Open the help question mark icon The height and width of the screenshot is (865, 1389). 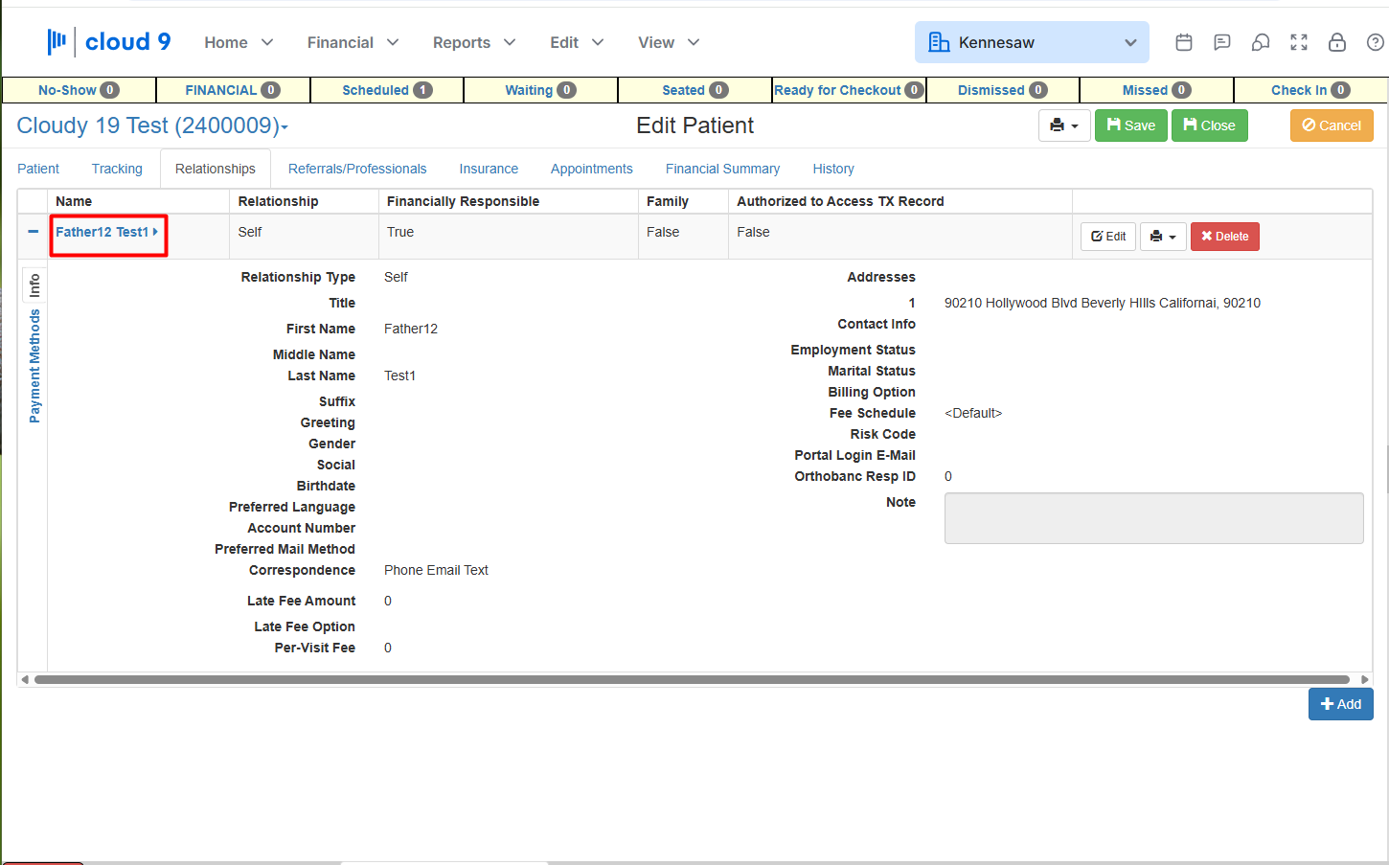click(1376, 42)
